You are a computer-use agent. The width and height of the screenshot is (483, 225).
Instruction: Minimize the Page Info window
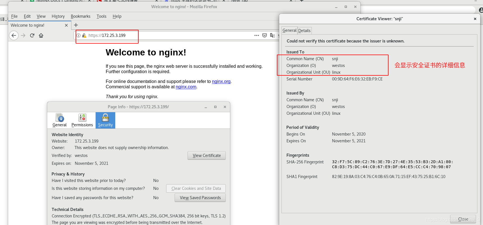pyautogui.click(x=206, y=107)
